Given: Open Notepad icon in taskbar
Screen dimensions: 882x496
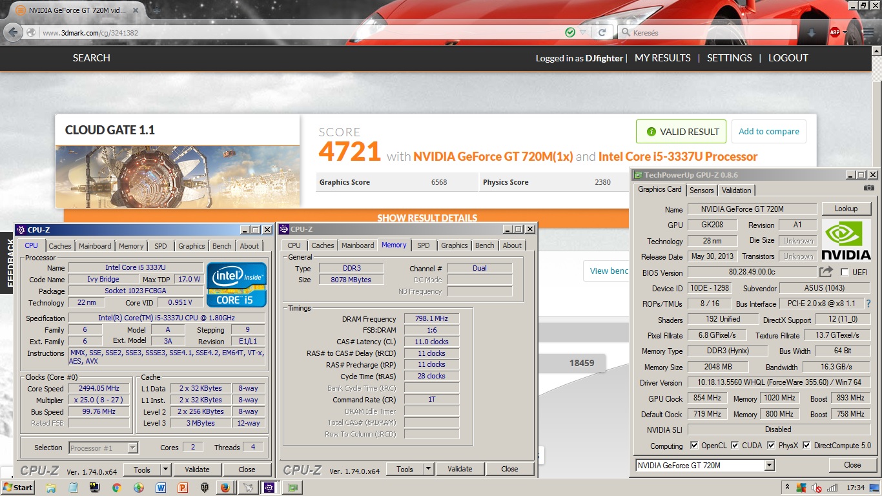Looking at the screenshot, I should [73, 488].
